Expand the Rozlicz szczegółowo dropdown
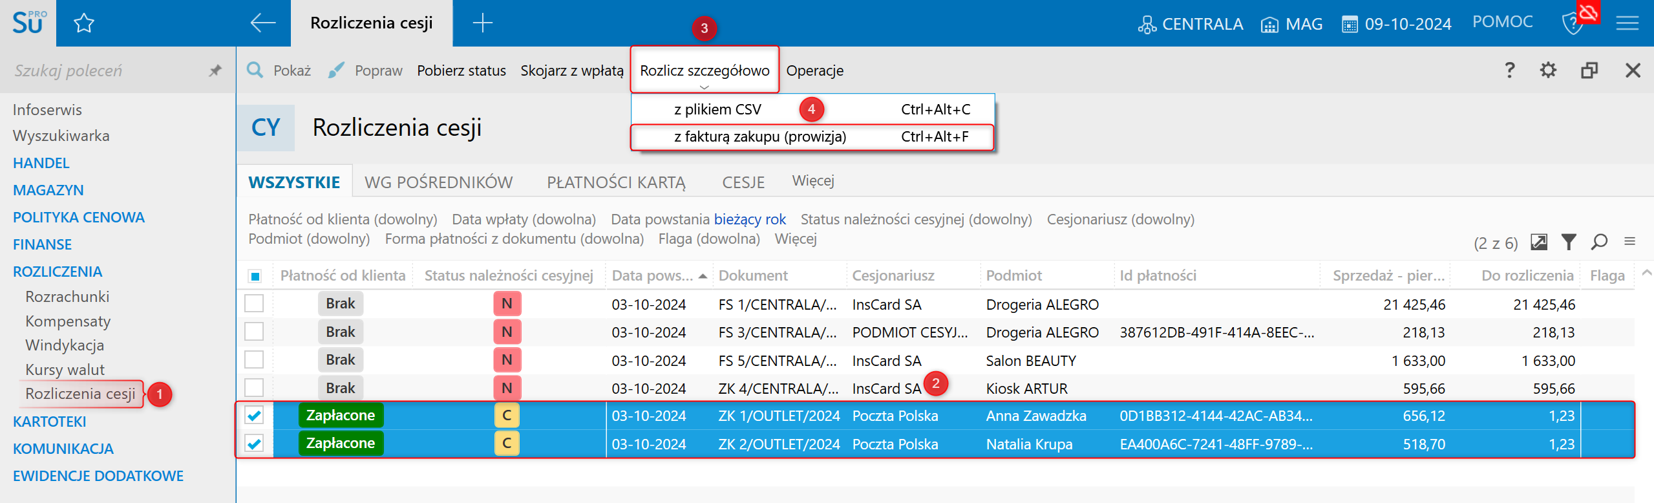 click(705, 70)
